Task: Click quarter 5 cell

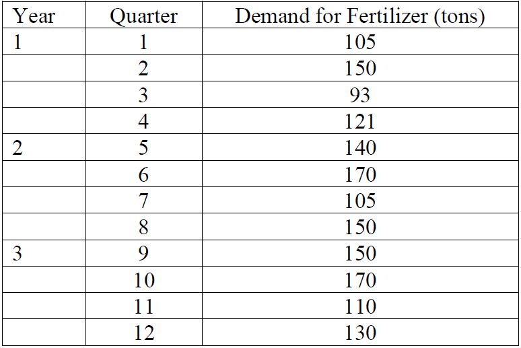Action: point(143,148)
